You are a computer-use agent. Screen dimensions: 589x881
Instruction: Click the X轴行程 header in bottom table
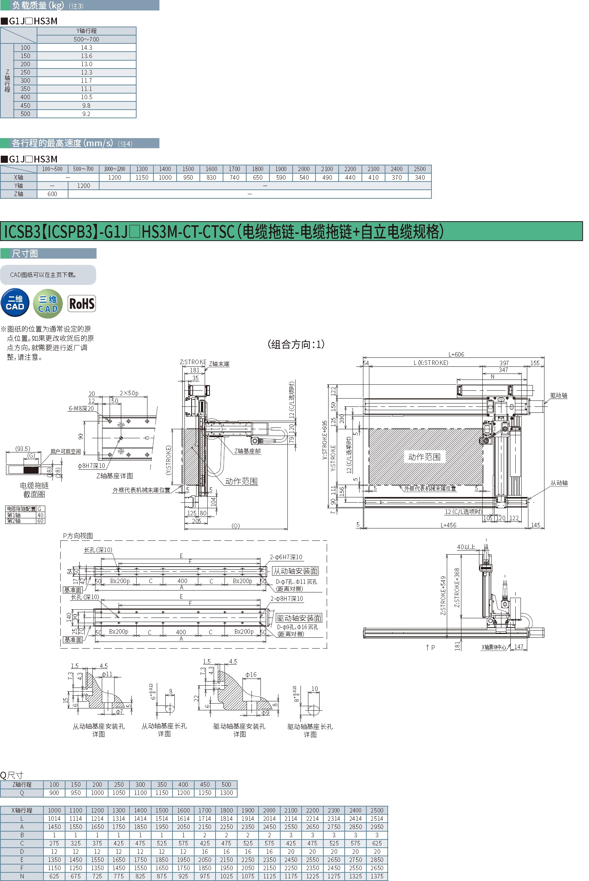tap(22, 810)
